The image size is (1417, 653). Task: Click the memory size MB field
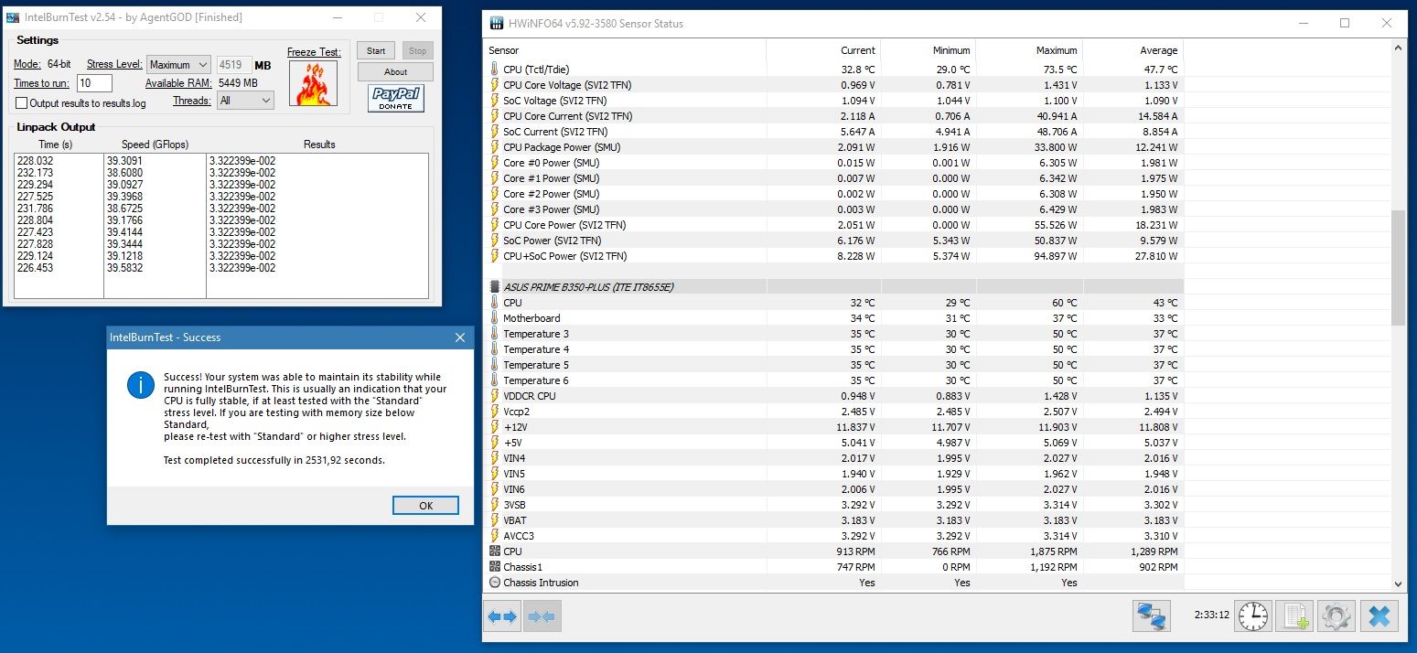[x=232, y=65]
